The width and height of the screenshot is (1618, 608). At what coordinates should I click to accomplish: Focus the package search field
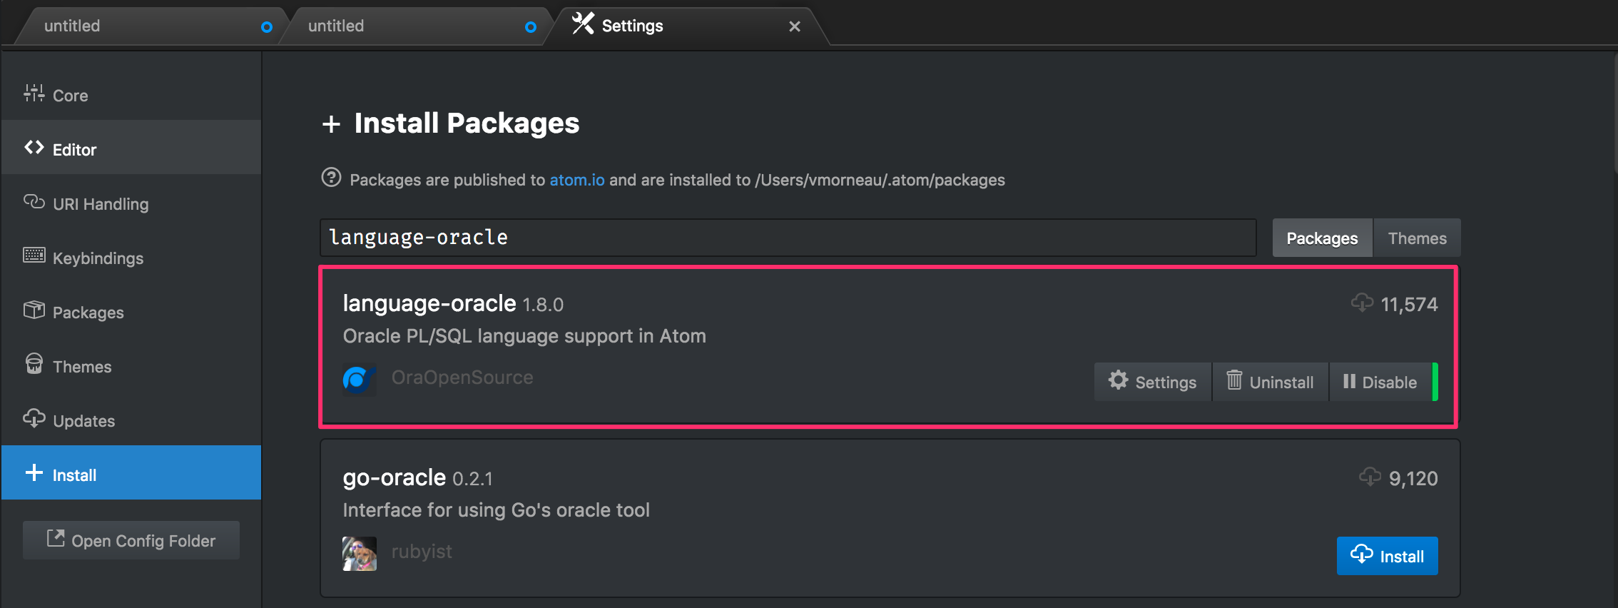pos(788,238)
